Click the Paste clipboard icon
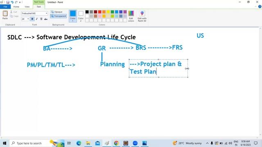This screenshot has height=147, width=262. [x=5, y=13]
